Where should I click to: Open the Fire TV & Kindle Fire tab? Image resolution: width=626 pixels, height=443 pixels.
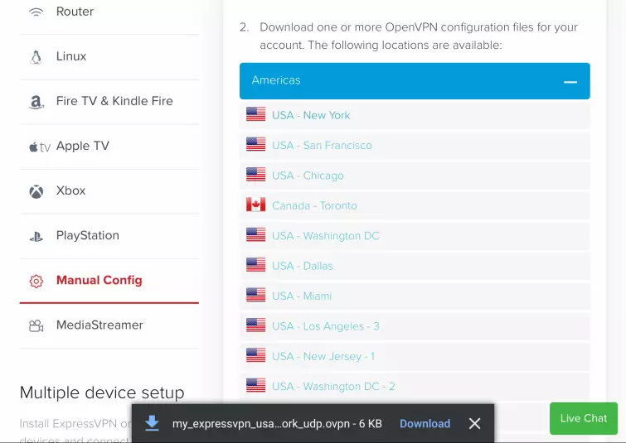point(109,102)
